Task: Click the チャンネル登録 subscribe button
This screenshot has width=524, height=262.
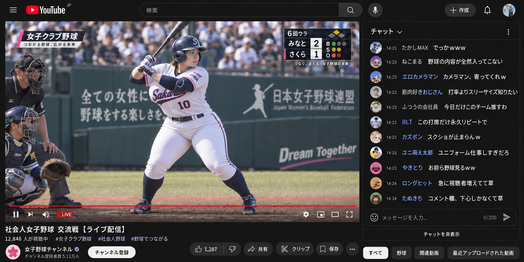Action: click(x=112, y=252)
